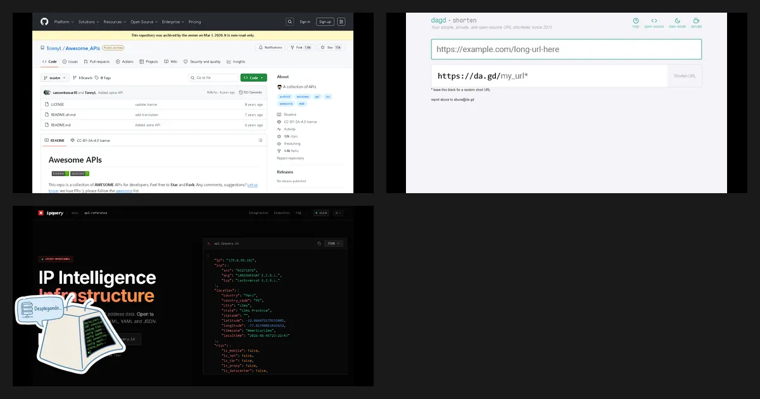
Task: Open the ipquery Endpoints nav link
Action: [x=282, y=213]
